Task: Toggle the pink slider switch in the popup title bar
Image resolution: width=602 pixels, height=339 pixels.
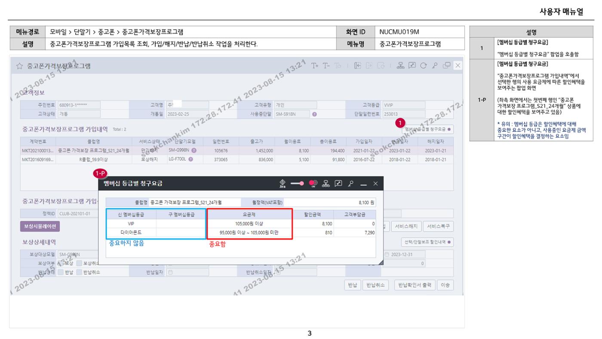Action: click(297, 184)
